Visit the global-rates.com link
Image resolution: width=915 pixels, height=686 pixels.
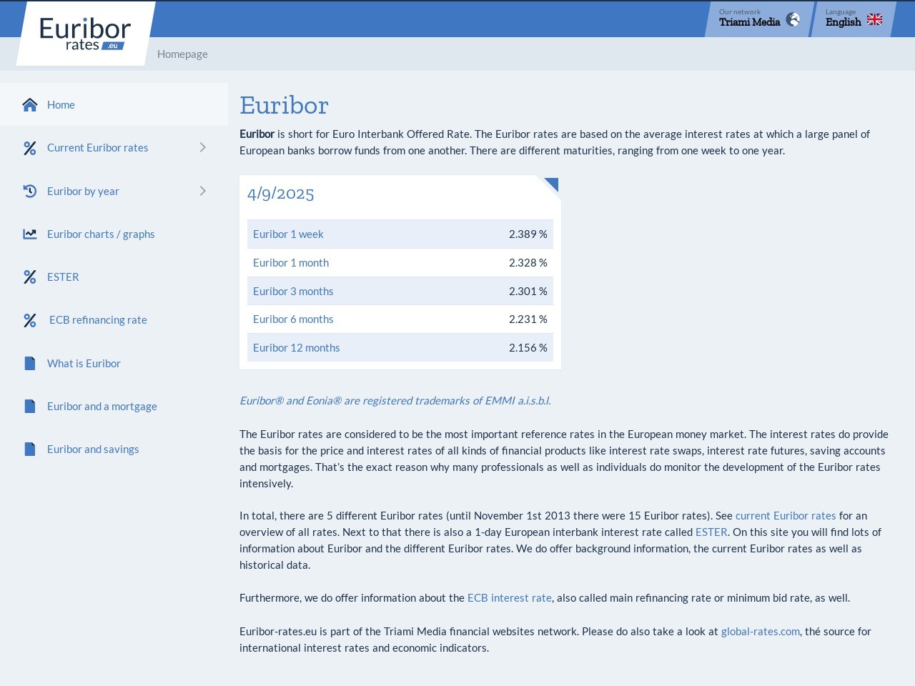click(x=761, y=632)
